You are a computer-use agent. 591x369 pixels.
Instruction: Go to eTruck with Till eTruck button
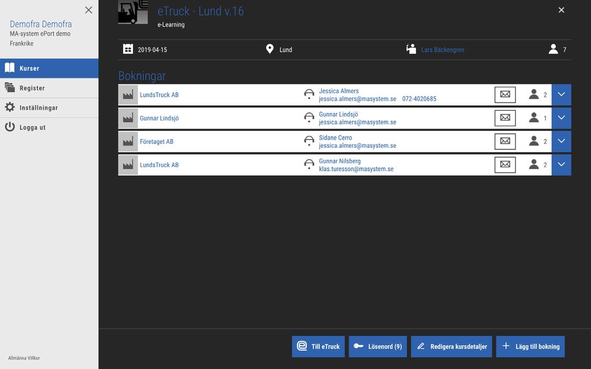tap(318, 347)
